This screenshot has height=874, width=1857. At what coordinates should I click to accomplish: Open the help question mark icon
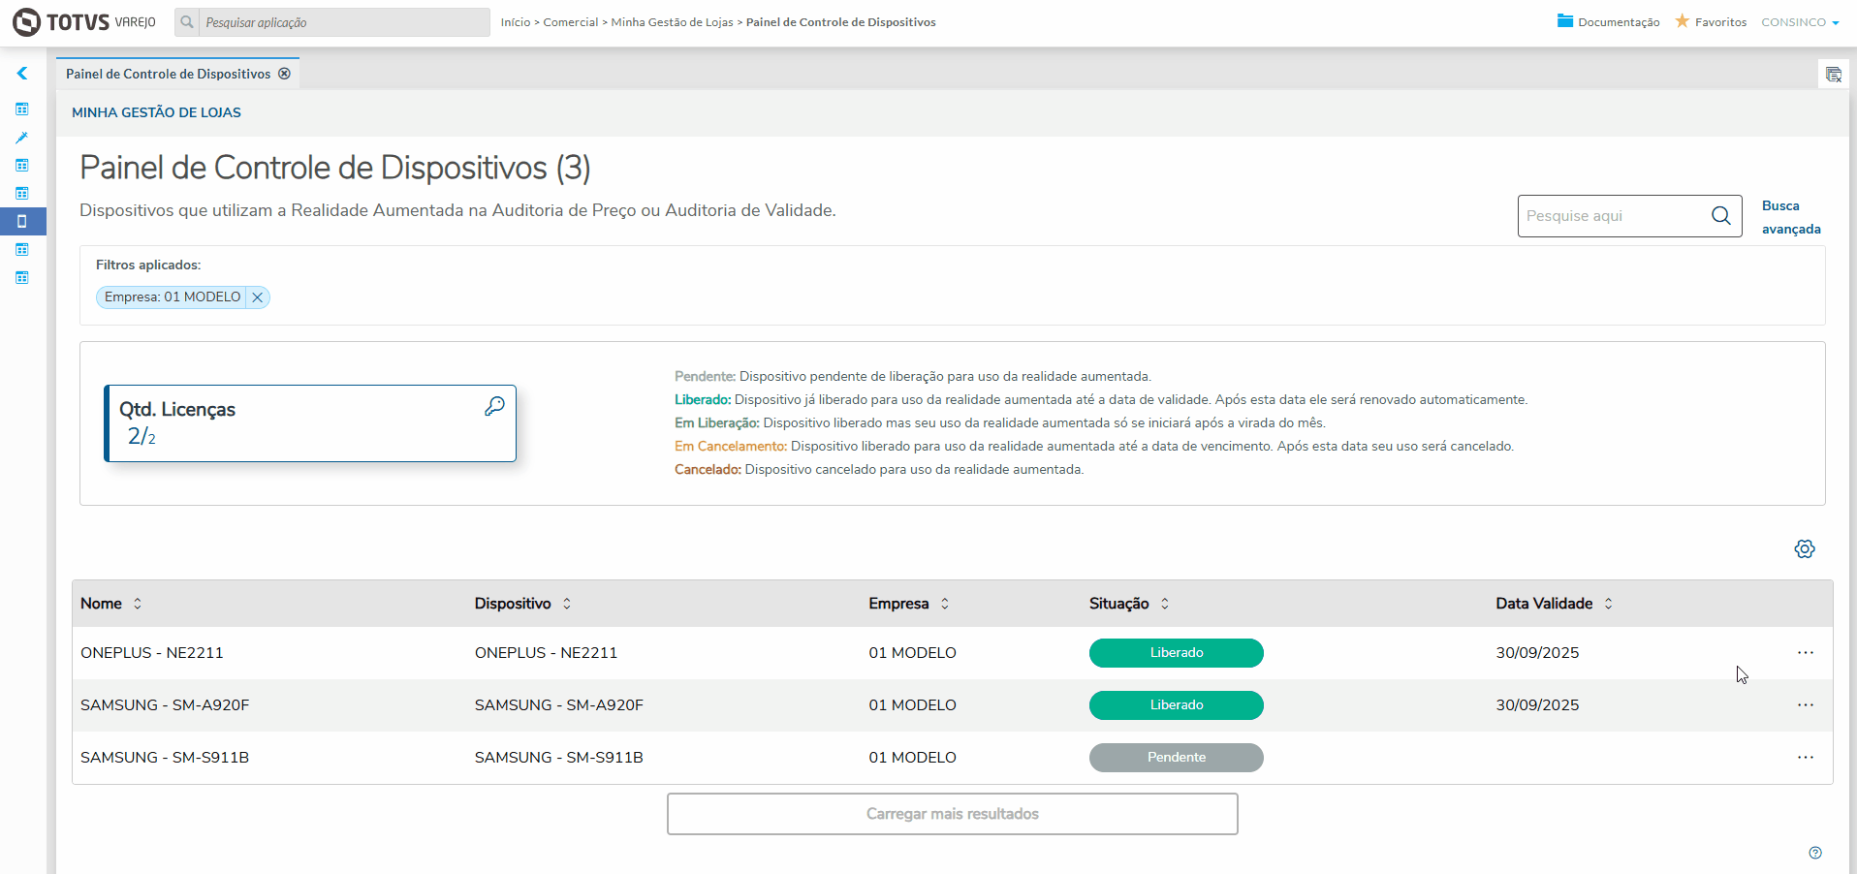[x=1815, y=853]
